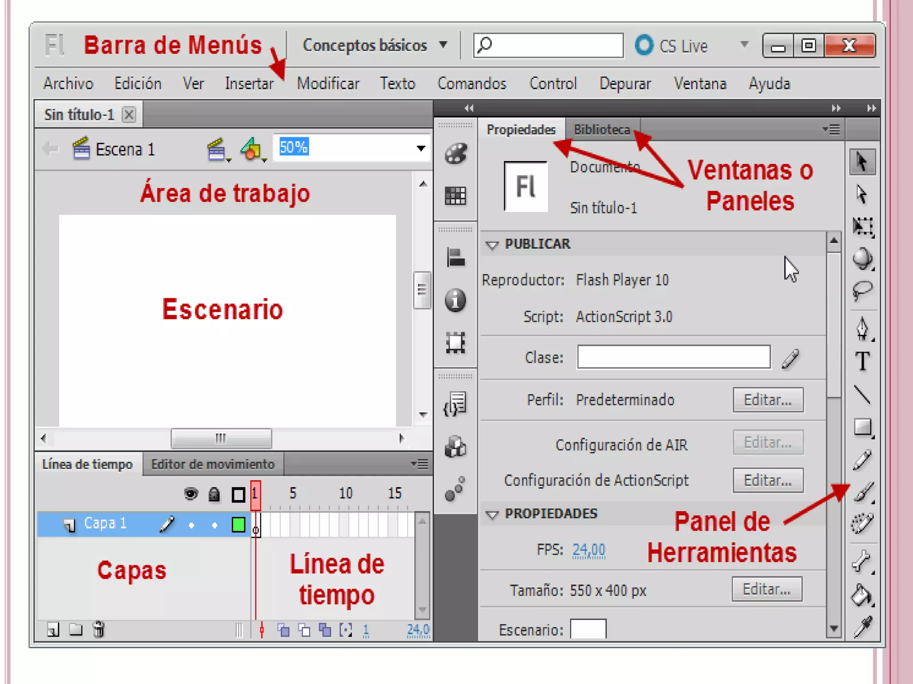Screen dimensions: 913x684
Task: Select the Pen tool
Action: 863,329
